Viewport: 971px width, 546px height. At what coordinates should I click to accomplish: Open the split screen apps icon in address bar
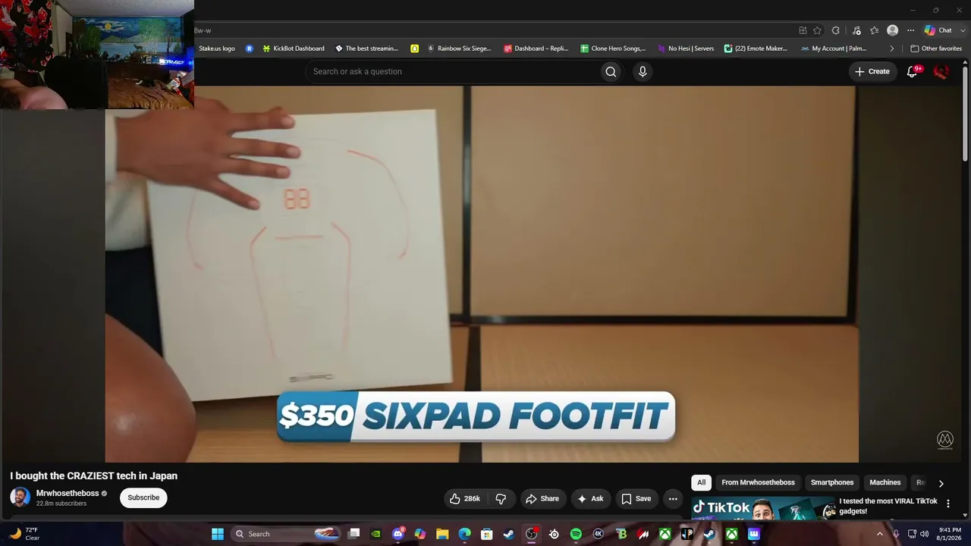[x=803, y=30]
